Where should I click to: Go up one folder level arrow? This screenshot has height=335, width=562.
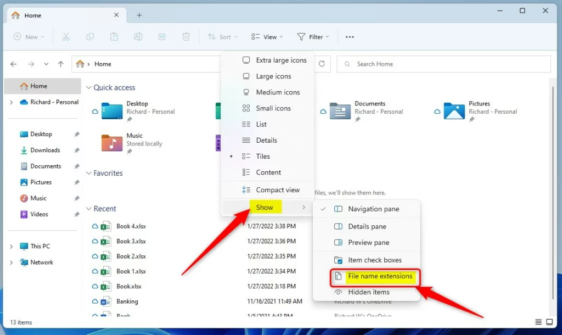click(x=61, y=64)
